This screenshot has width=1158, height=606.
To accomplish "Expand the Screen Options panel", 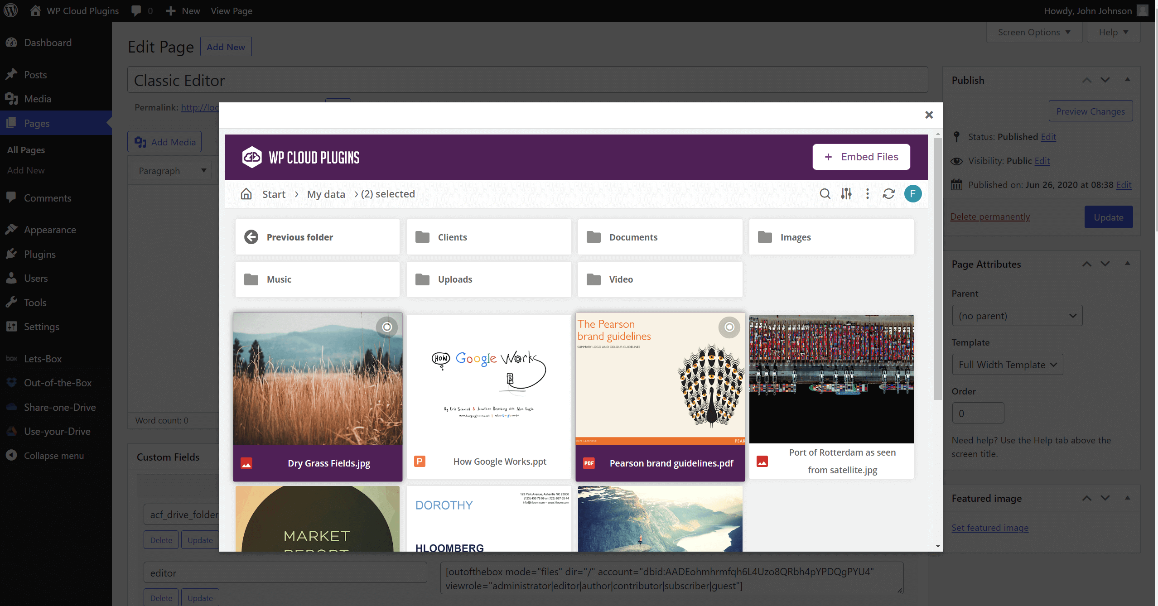I will 1033,33.
